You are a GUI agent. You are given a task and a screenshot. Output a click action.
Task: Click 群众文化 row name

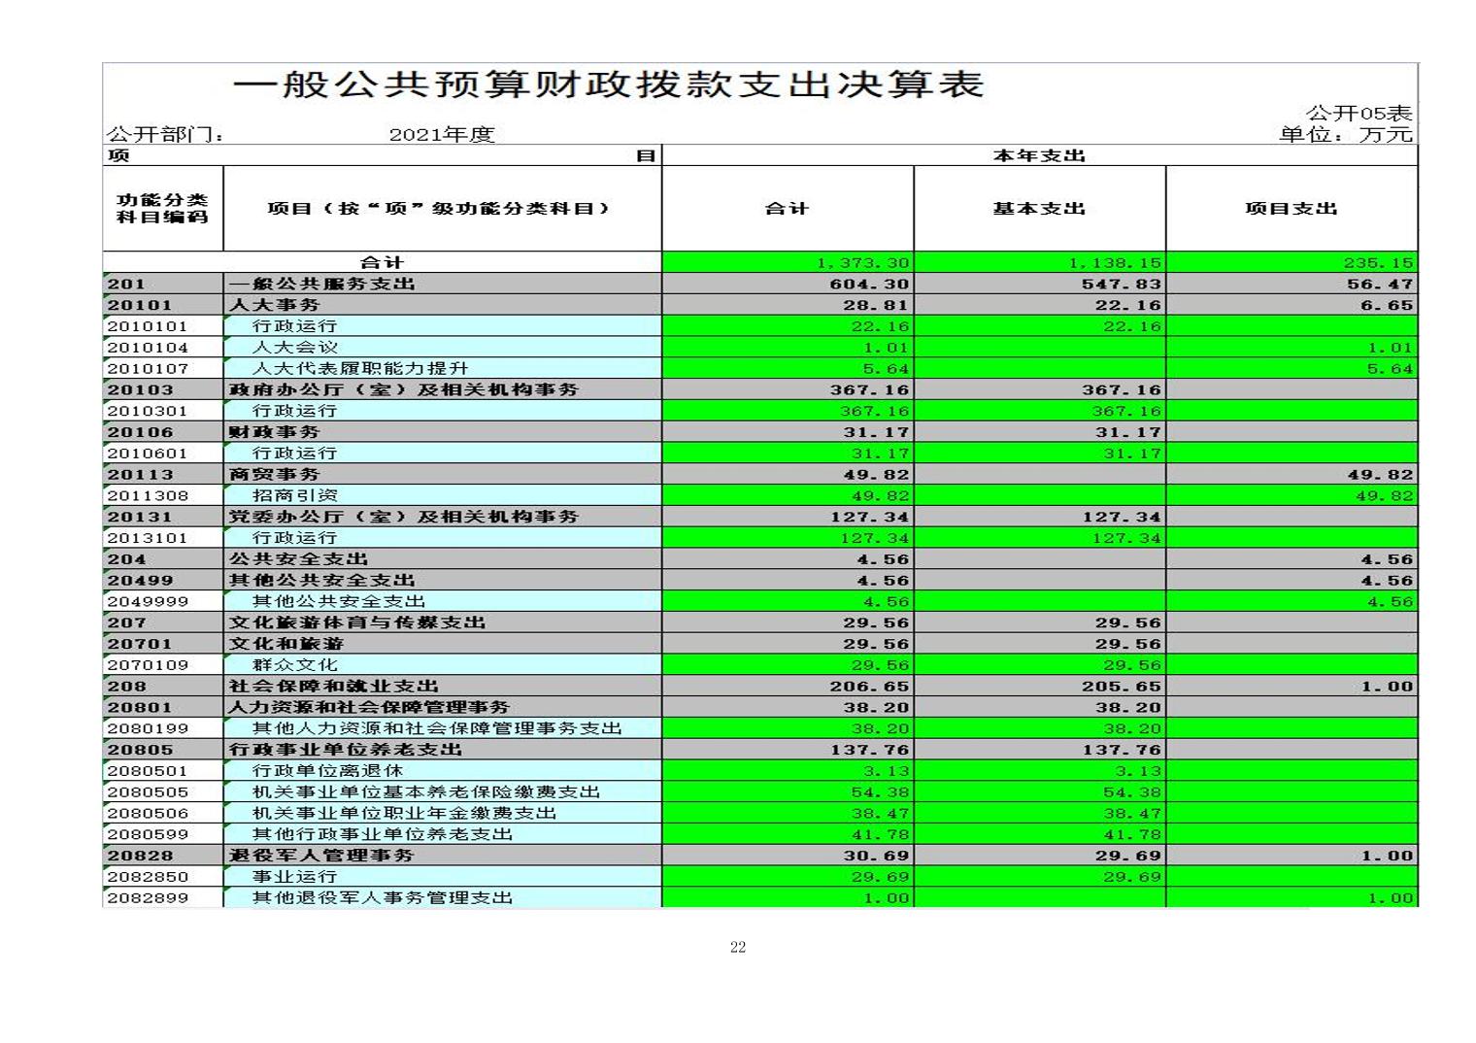[294, 665]
